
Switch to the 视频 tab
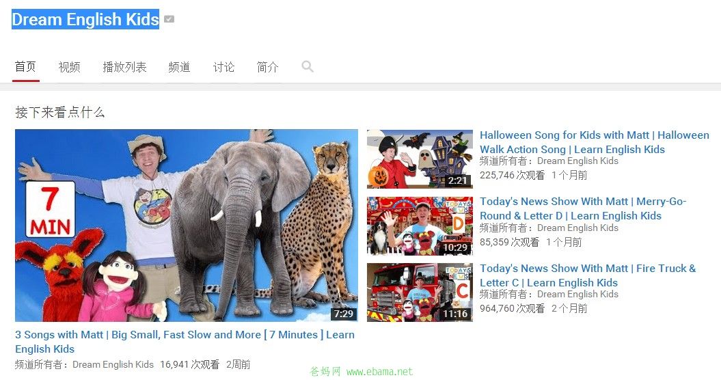(70, 67)
